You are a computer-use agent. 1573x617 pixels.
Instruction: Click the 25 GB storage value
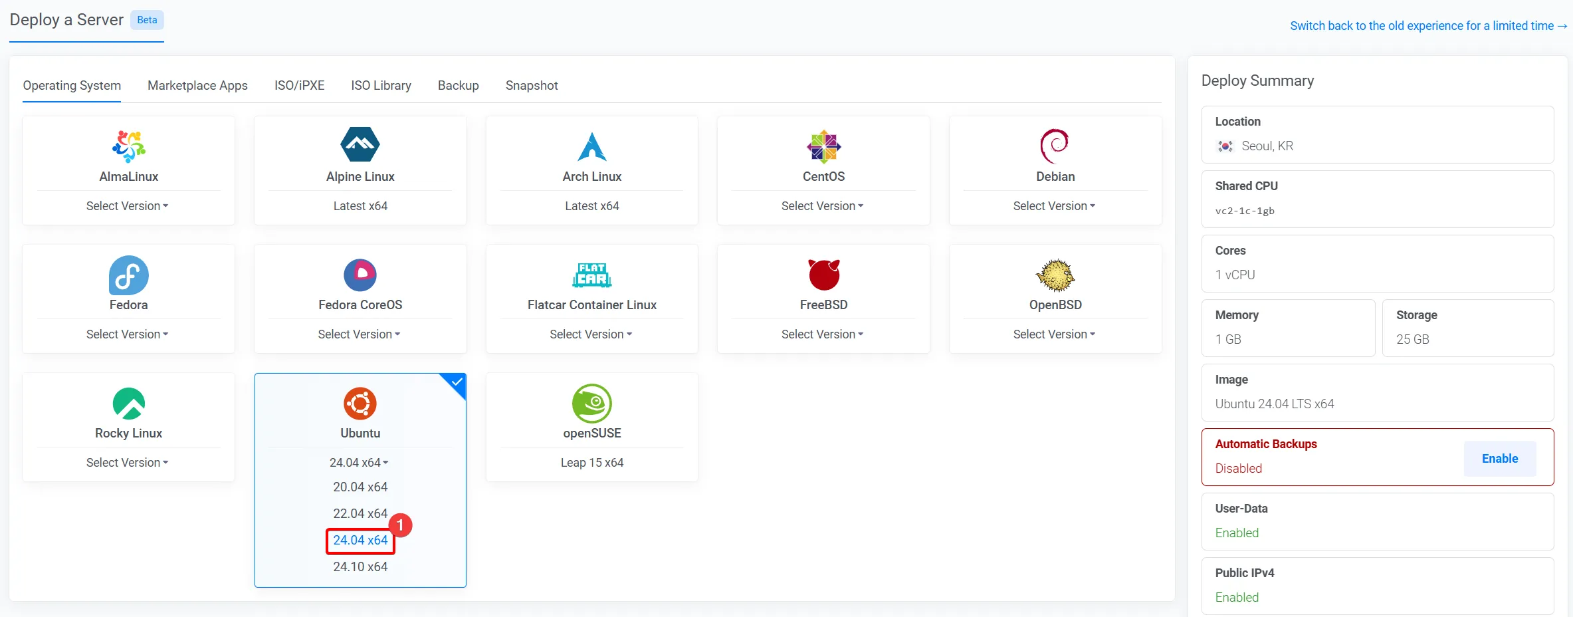(x=1412, y=340)
